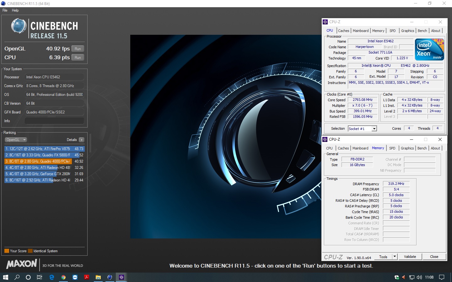Select ranking entry 4C/8T GeForce GTX 280M

[44, 174]
